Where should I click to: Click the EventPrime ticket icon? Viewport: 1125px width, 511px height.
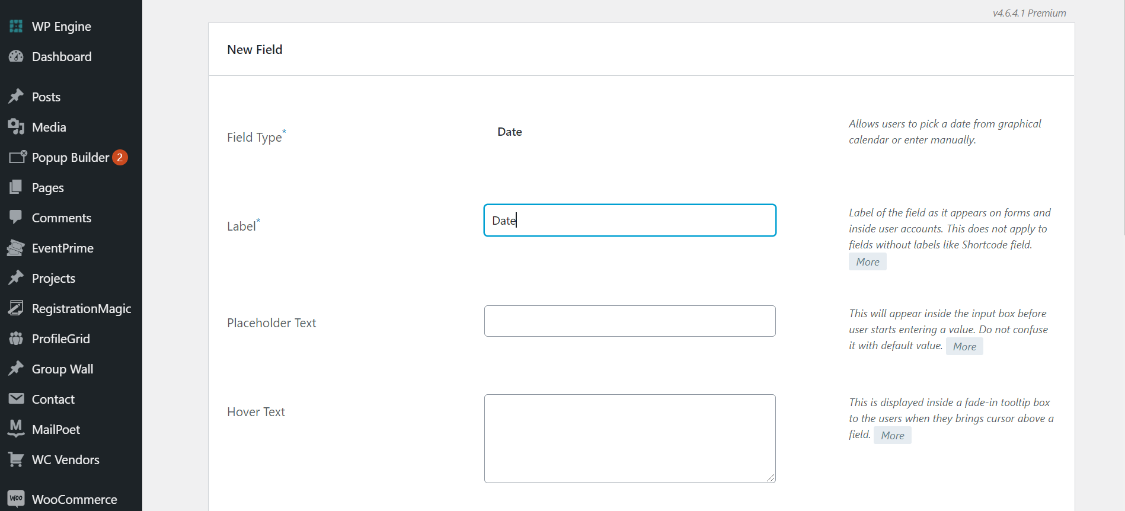16,248
